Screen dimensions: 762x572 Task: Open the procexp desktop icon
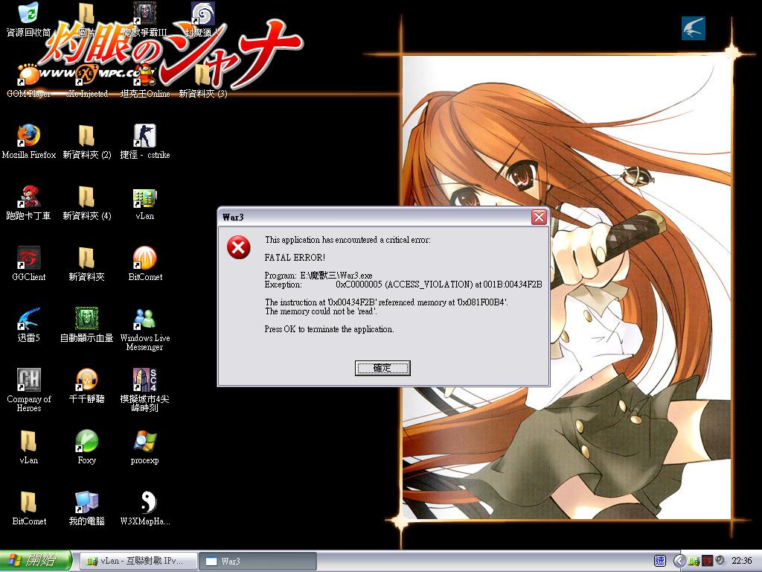[x=145, y=442]
